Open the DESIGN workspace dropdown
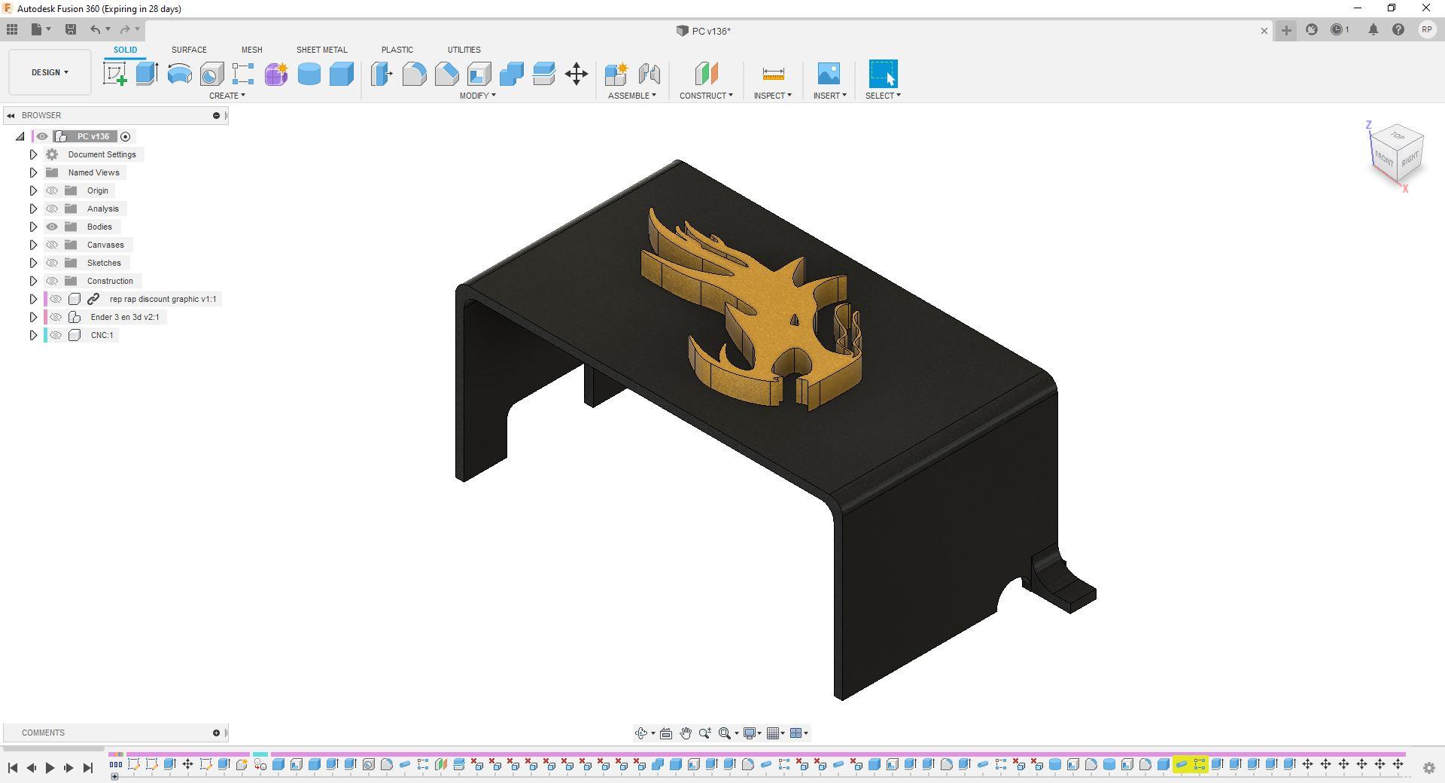The image size is (1445, 783). pyautogui.click(x=50, y=72)
